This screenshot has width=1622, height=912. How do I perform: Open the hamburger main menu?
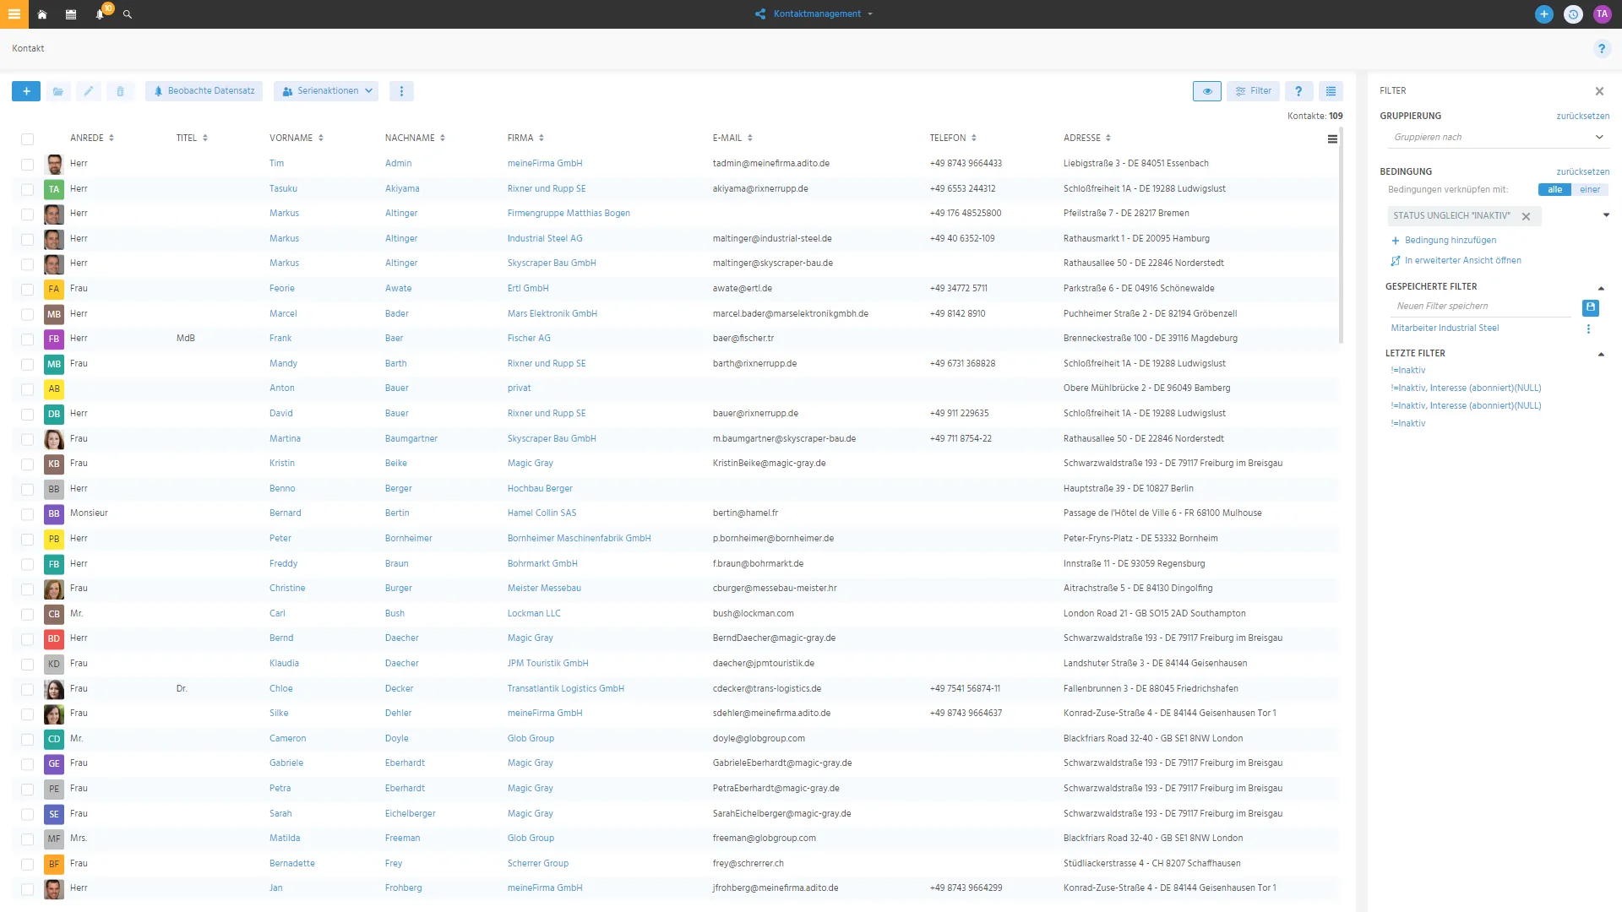coord(14,14)
